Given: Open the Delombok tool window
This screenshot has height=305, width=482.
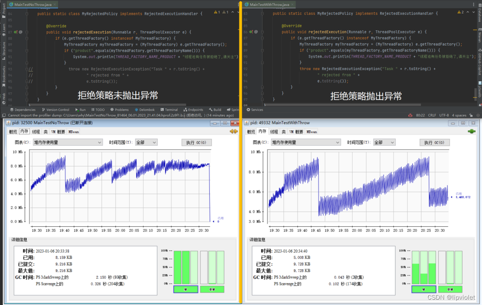Looking at the screenshot, I should (145, 110).
